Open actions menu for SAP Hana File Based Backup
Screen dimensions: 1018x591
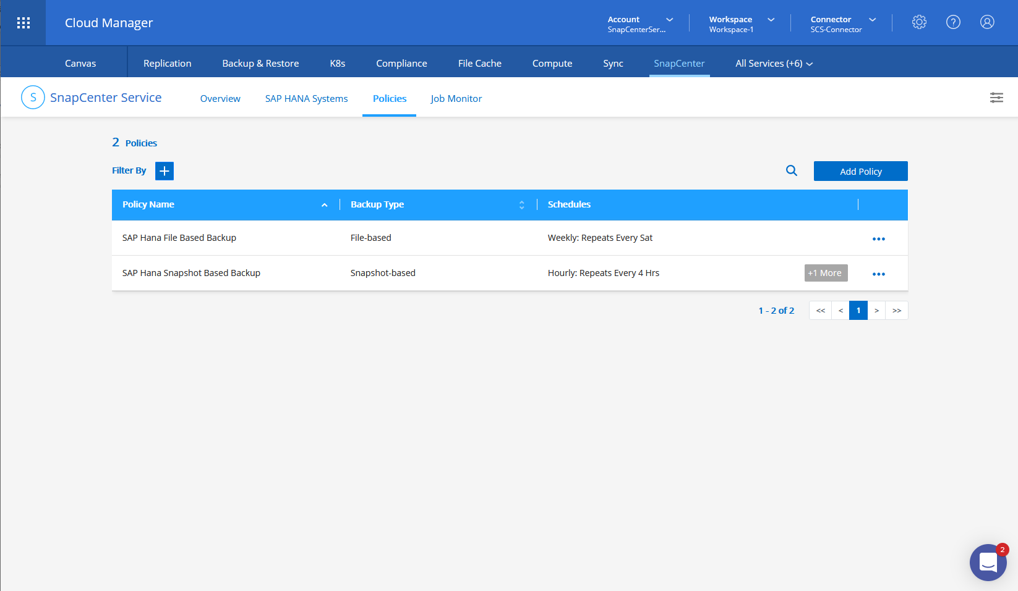pos(878,238)
